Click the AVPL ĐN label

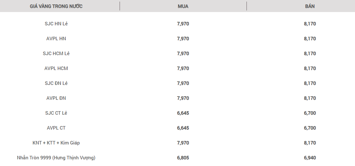[x=56, y=98]
